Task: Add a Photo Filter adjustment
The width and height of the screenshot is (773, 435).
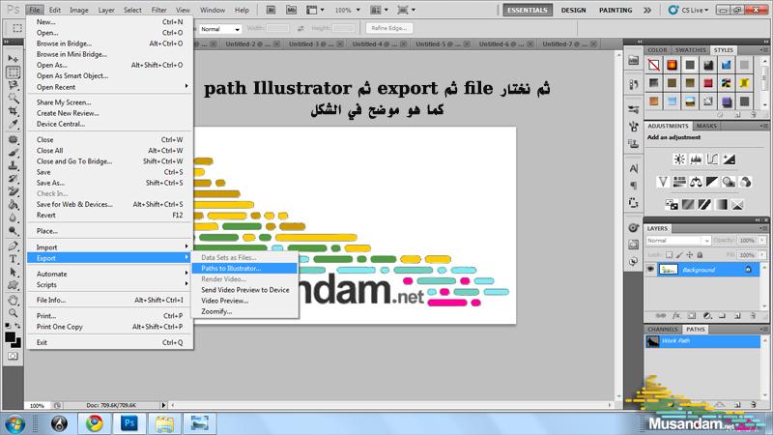Action: point(730,182)
